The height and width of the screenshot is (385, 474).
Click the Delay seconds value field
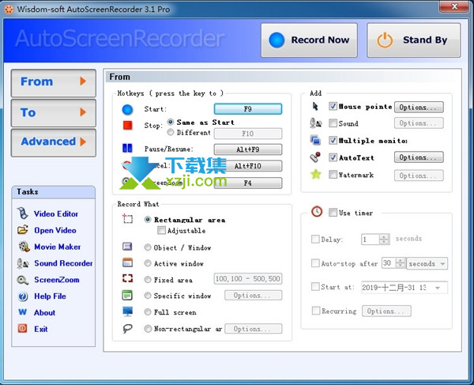tap(370, 240)
